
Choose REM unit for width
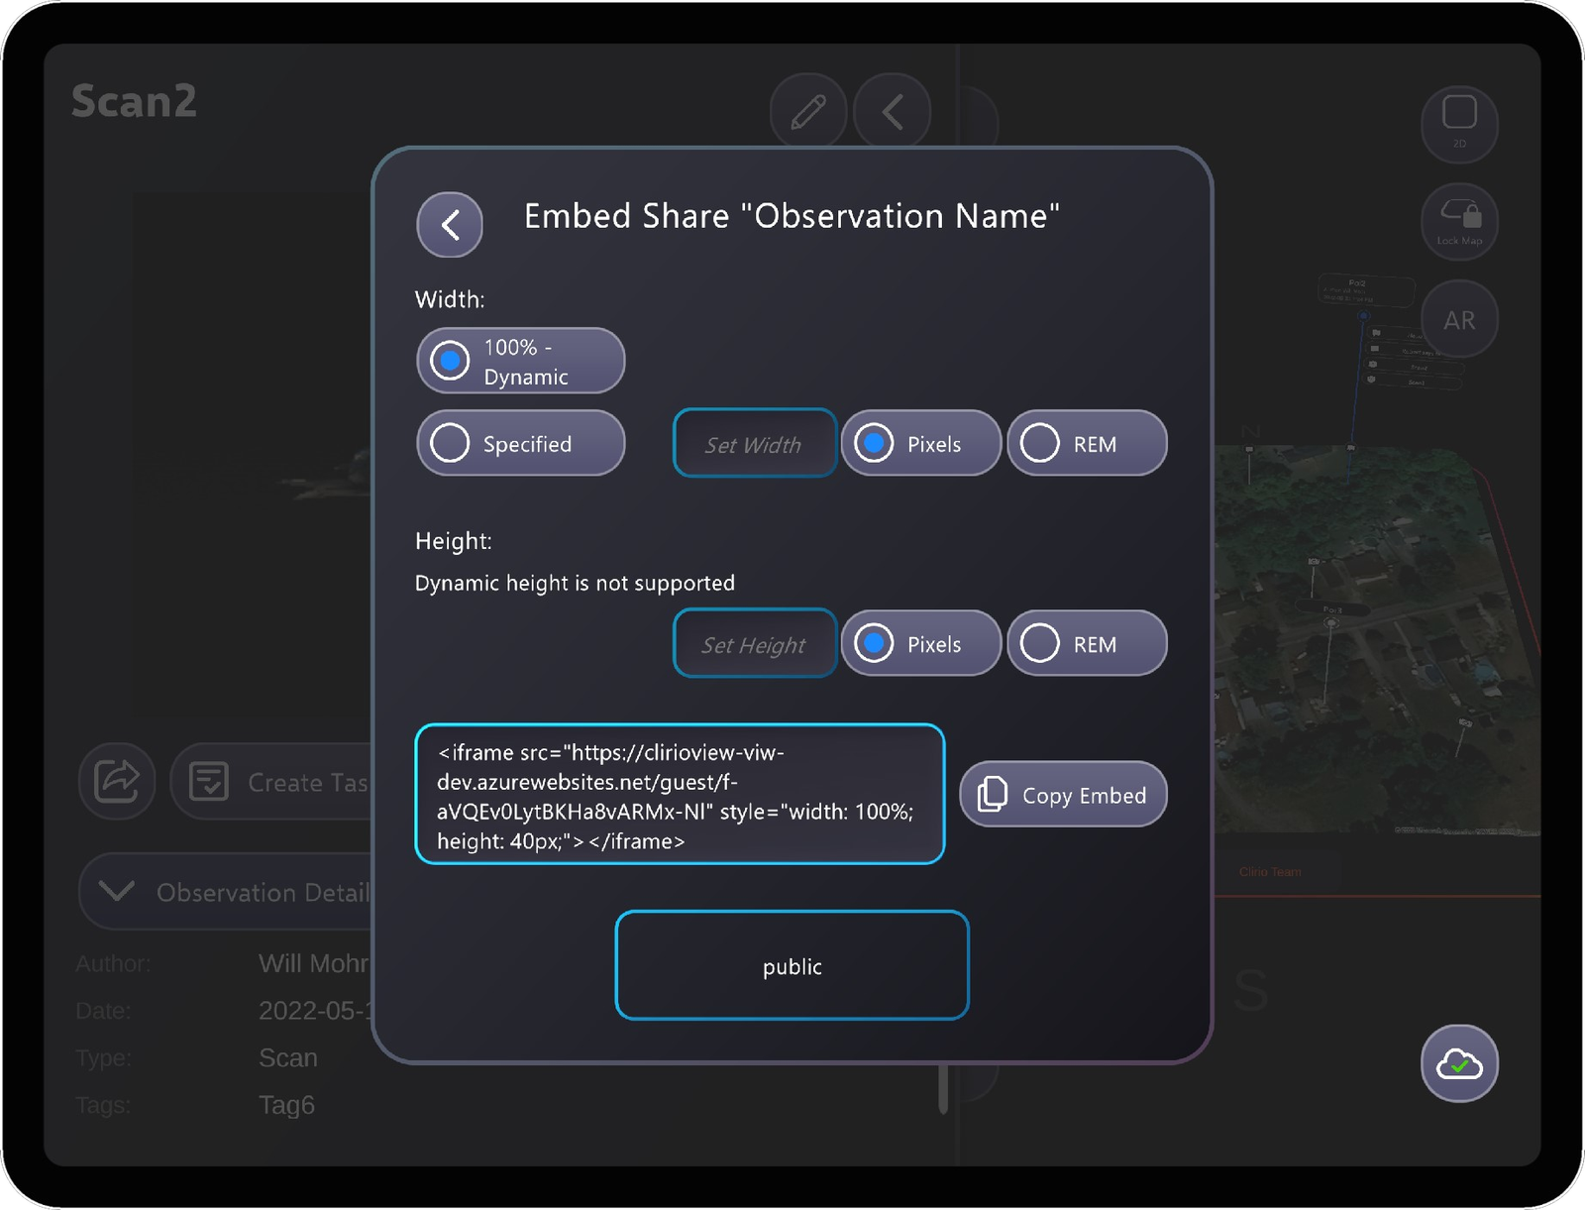1087,444
